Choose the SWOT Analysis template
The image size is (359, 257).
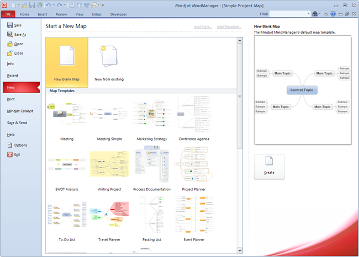click(67, 169)
